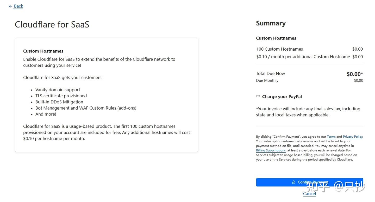Select the Charge your PayPal payment method
This screenshot has width=375, height=202.
pyautogui.click(x=282, y=96)
